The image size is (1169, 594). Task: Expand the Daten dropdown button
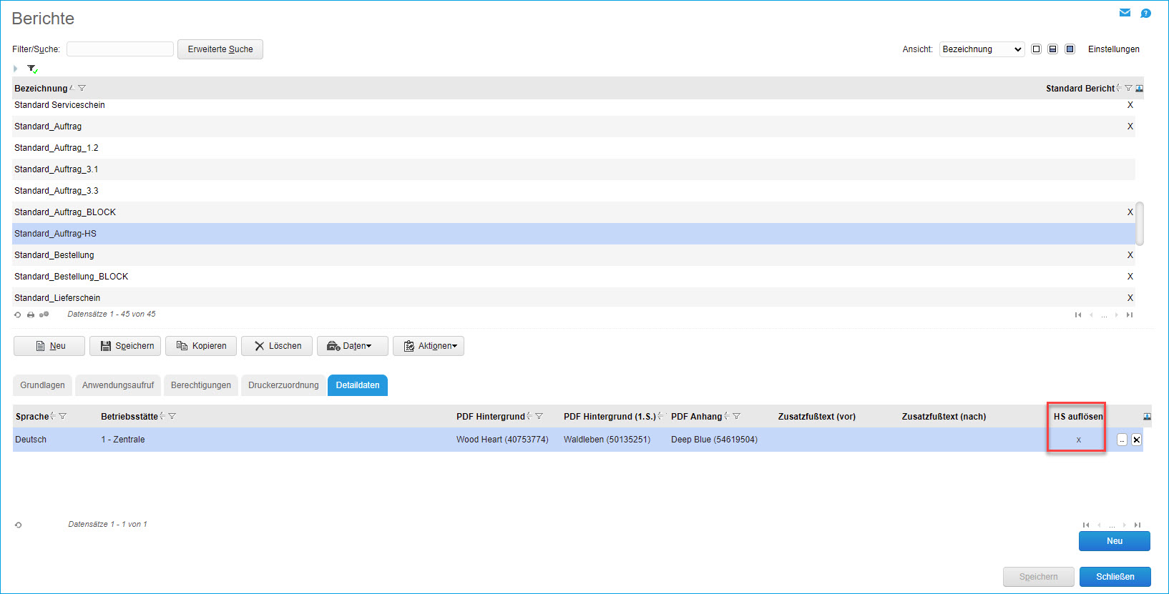pyautogui.click(x=353, y=346)
